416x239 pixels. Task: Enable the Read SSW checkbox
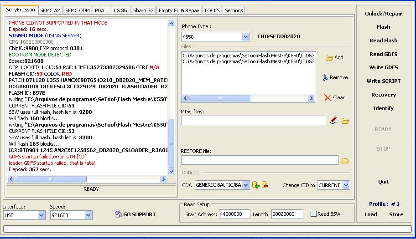[313, 214]
